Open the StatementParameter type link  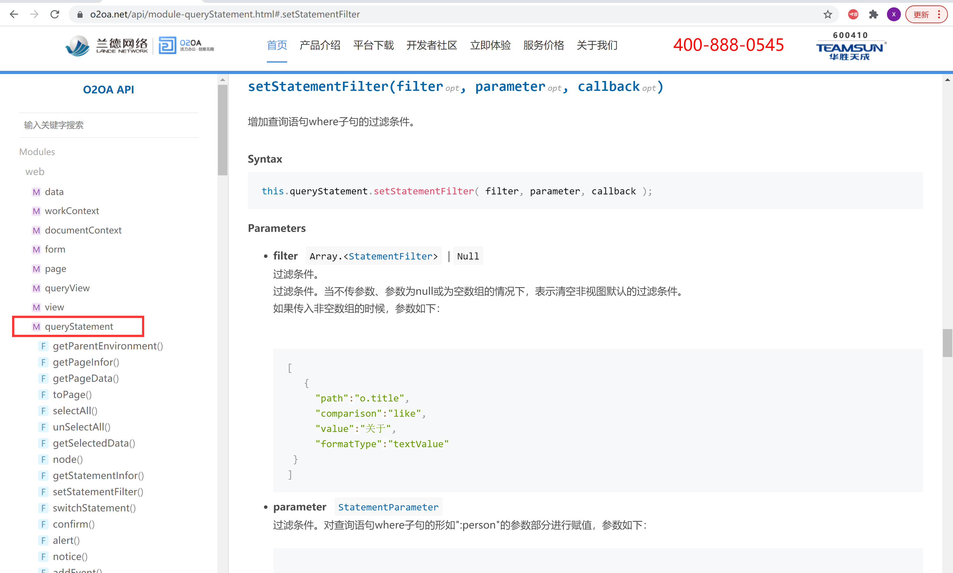point(388,507)
